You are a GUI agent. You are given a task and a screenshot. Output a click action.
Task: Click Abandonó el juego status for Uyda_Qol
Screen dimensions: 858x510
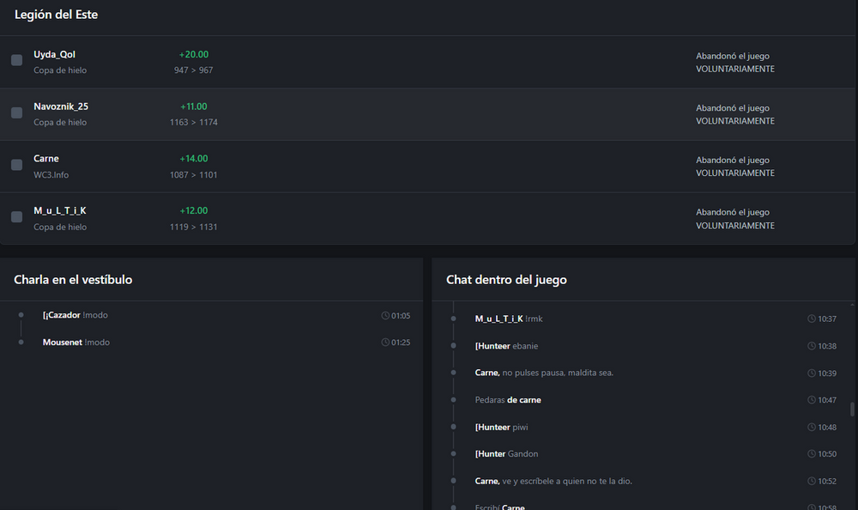tap(735, 63)
